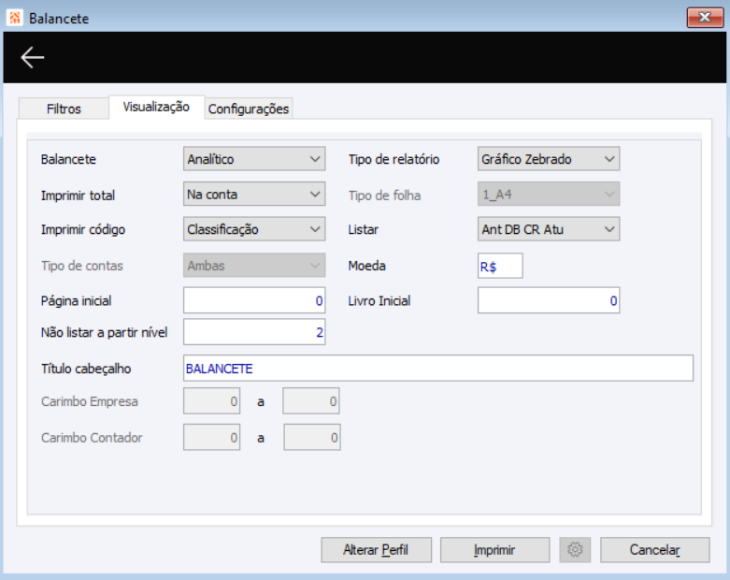Click the Cancelar button
The height and width of the screenshot is (580, 730).
(x=655, y=550)
